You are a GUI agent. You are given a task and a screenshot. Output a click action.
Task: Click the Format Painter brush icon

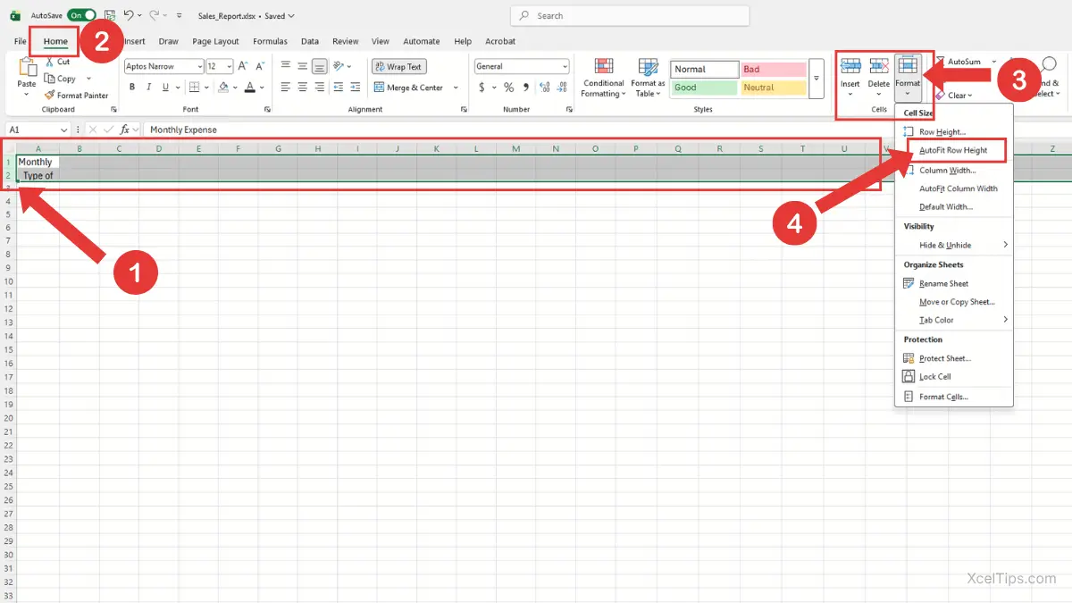[50, 96]
